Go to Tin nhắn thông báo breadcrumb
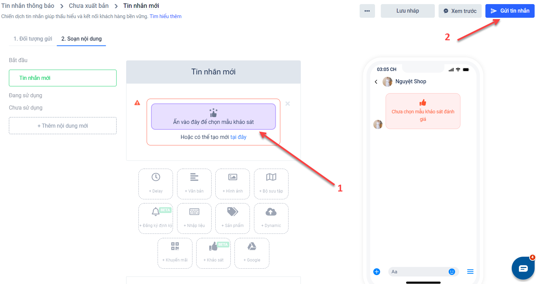The image size is (536, 284). [x=28, y=6]
